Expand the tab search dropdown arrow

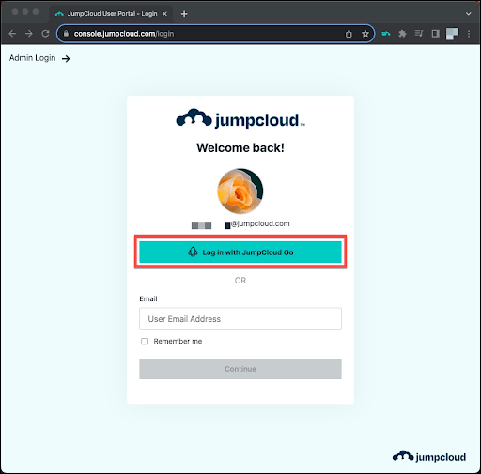pyautogui.click(x=468, y=14)
